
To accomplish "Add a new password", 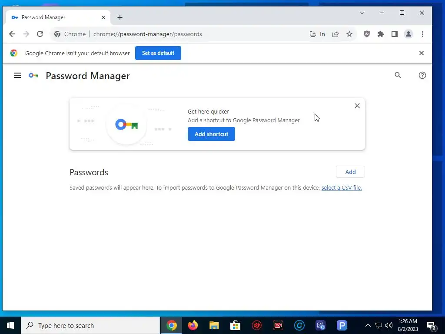I will click(x=350, y=172).
